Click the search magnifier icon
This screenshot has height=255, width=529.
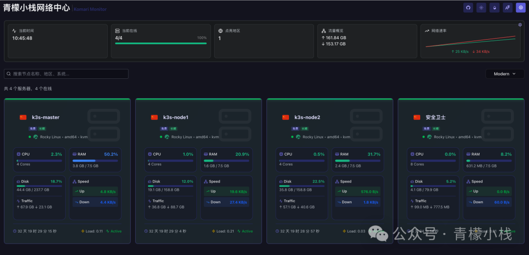tap(9, 74)
